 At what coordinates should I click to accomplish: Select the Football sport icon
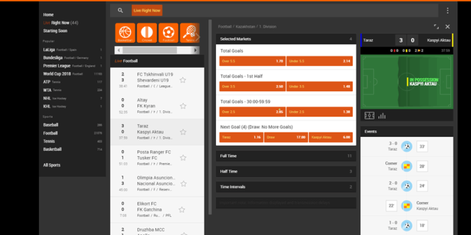[168, 33]
